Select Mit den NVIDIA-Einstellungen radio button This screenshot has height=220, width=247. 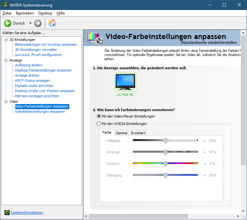click(99, 124)
